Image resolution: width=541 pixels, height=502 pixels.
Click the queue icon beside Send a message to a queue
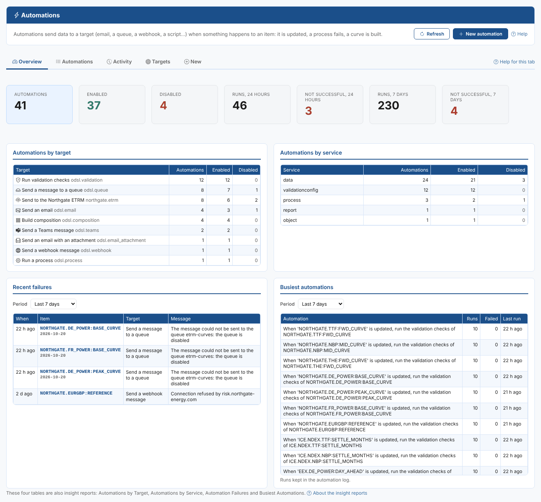coord(18,190)
